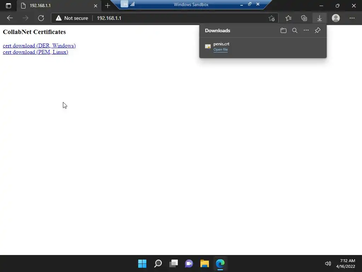362x272 pixels.
Task: Close the Edge browser window
Action: (x=354, y=6)
